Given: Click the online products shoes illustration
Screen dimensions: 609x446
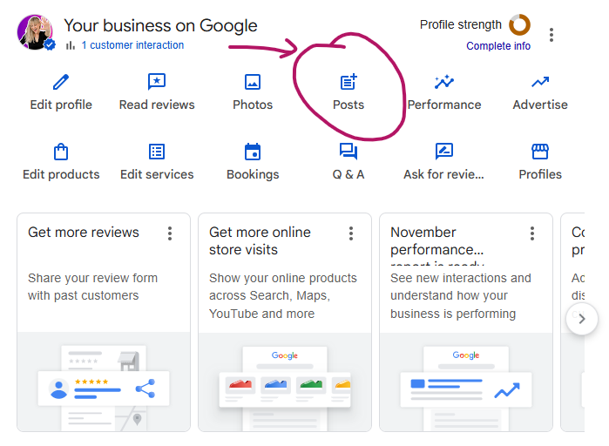Looking at the screenshot, I should tap(285, 382).
